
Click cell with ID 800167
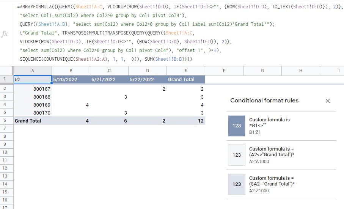point(33,89)
